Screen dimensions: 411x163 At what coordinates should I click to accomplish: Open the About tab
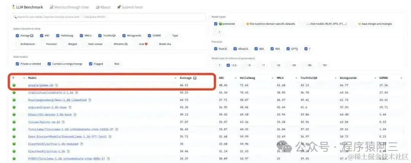click(103, 7)
